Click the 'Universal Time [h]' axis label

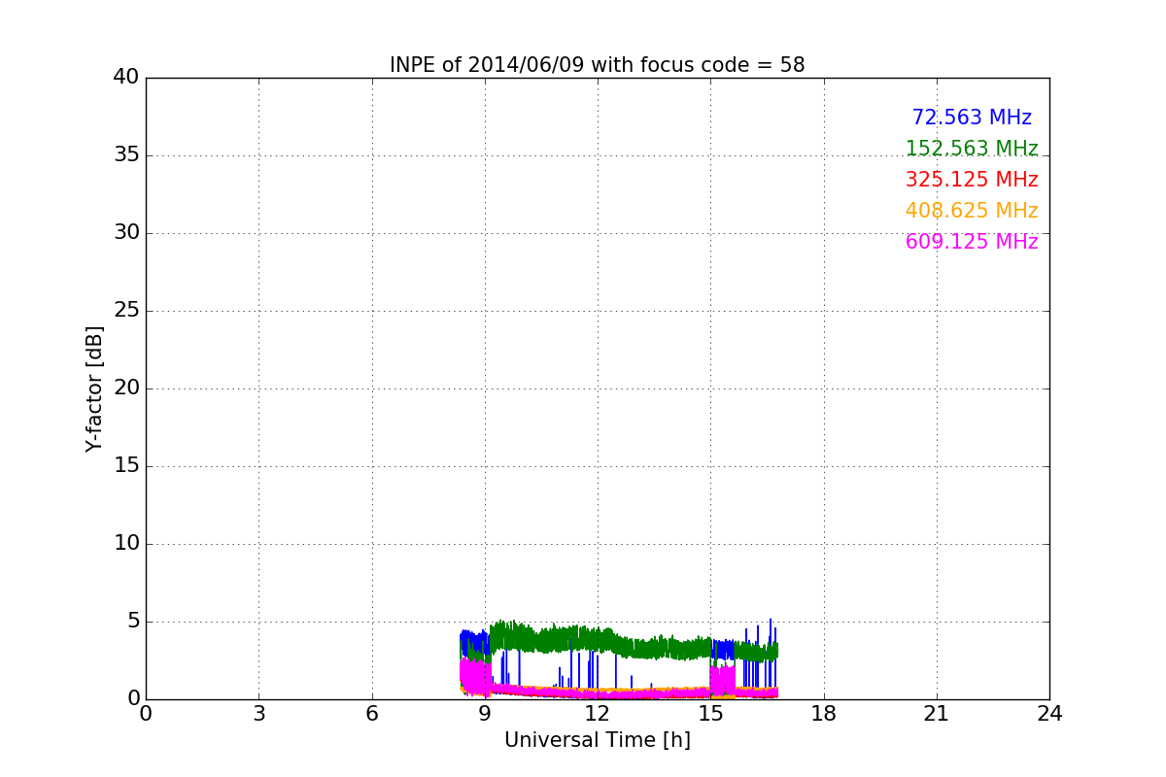coord(598,740)
